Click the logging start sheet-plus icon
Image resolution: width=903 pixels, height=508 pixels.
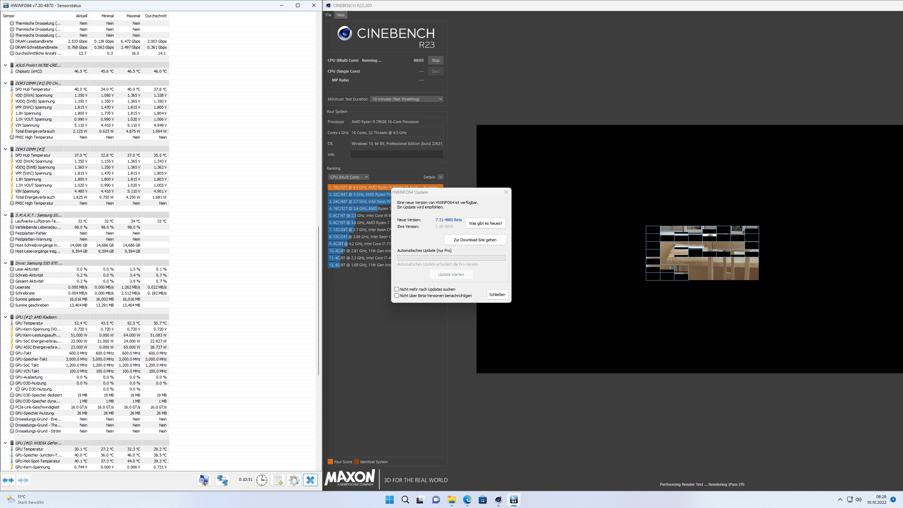point(278,480)
